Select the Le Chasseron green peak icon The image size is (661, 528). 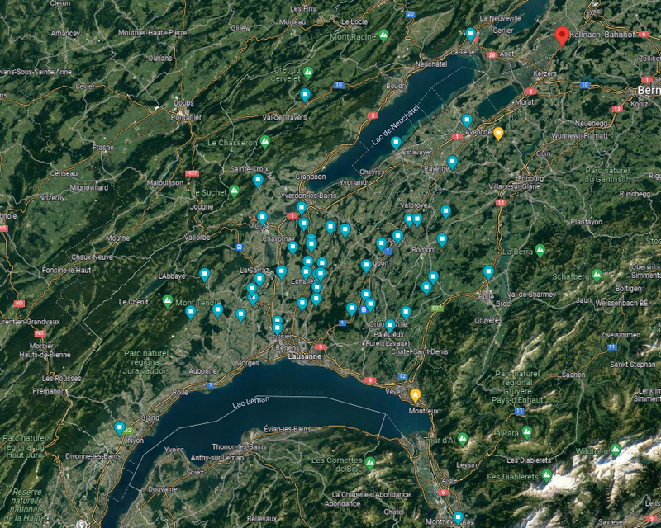[x=265, y=142]
